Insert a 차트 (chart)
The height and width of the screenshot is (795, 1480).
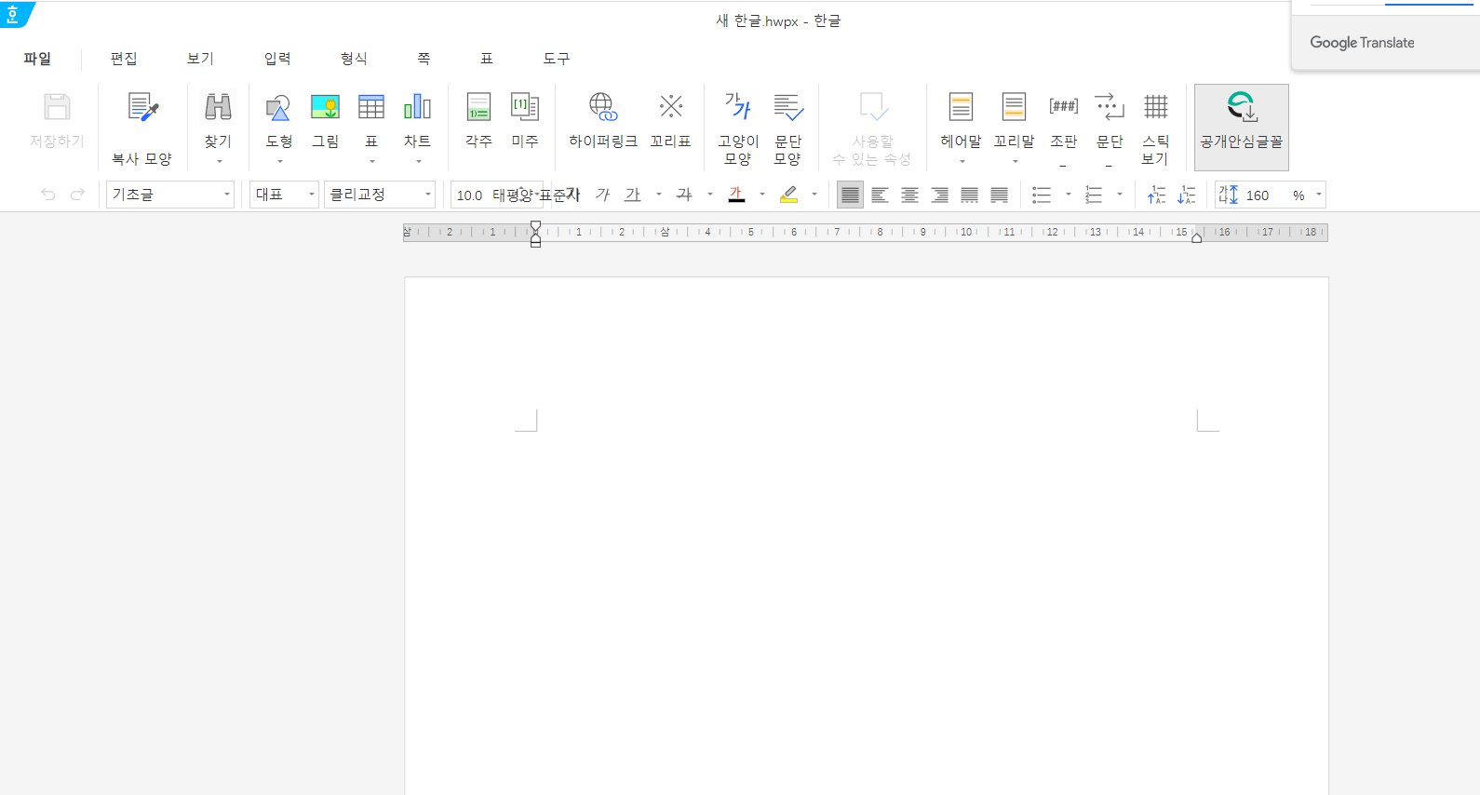click(417, 108)
